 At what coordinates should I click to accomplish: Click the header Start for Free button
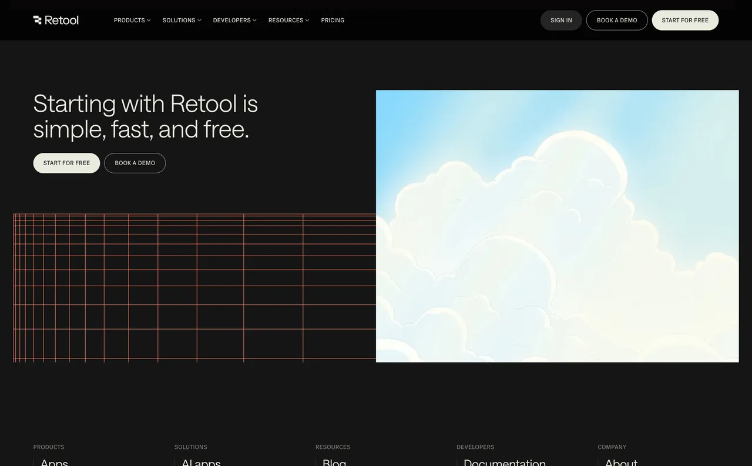click(x=684, y=20)
